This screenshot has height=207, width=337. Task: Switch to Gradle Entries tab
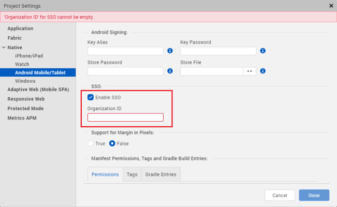pyautogui.click(x=160, y=174)
